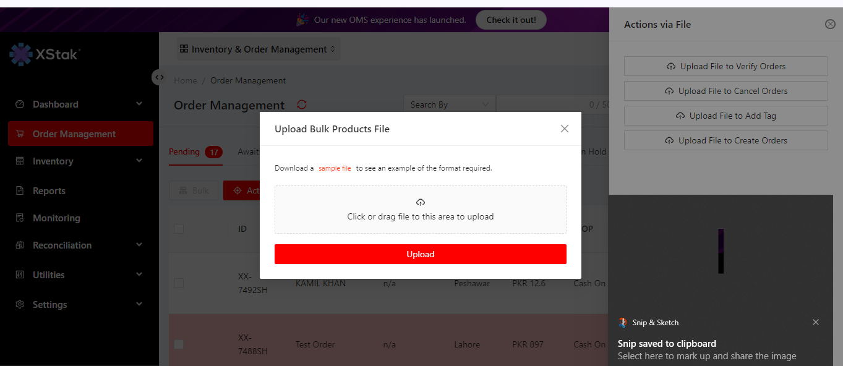Viewport: 843px width, 366px height.
Task: Open Monitoring from the sidebar
Action: click(56, 218)
